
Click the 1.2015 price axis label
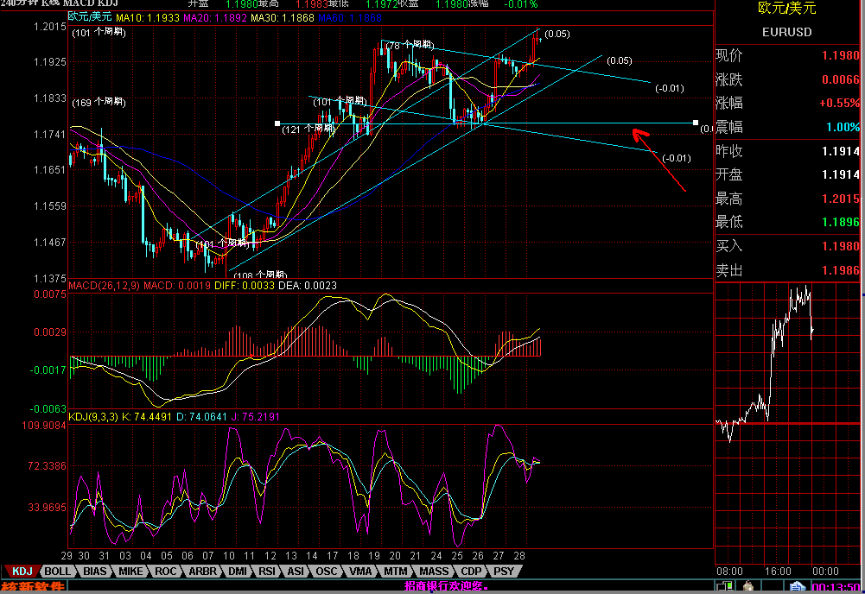click(x=49, y=27)
